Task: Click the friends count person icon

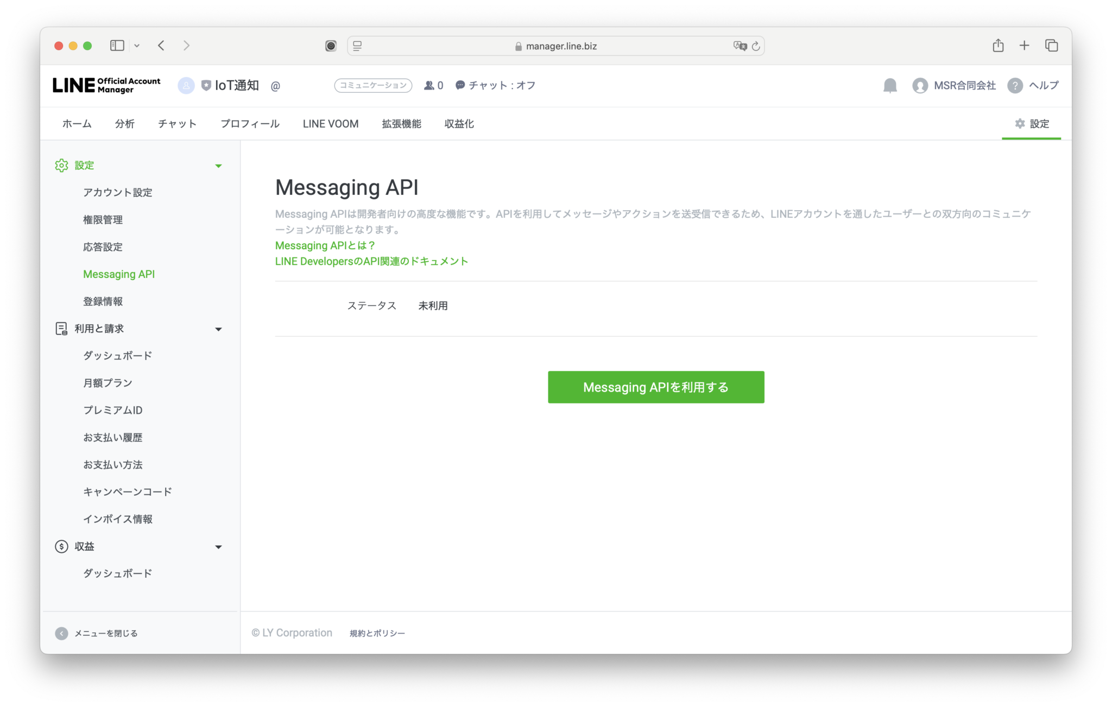Action: coord(428,85)
